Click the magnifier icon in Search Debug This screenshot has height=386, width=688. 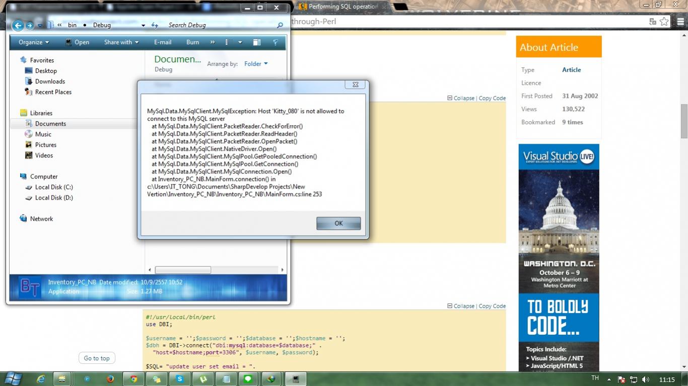pyautogui.click(x=280, y=25)
